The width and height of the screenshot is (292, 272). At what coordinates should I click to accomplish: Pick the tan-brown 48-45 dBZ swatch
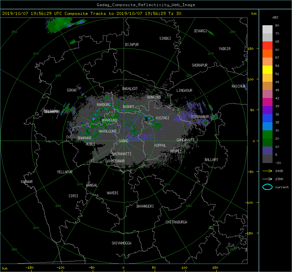pyautogui.click(x=267, y=86)
